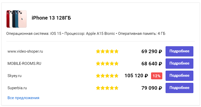
Task: Open the Skyey.ru store link
Action: tap(15, 76)
